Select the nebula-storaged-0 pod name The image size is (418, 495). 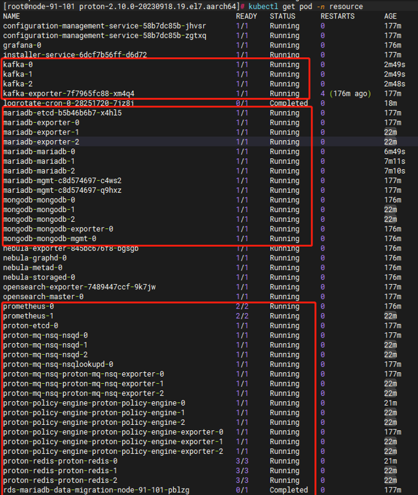pyautogui.click(x=39, y=277)
